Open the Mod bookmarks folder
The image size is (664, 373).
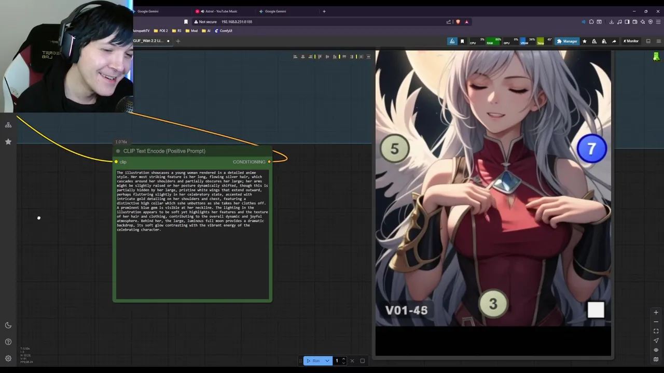tap(191, 31)
